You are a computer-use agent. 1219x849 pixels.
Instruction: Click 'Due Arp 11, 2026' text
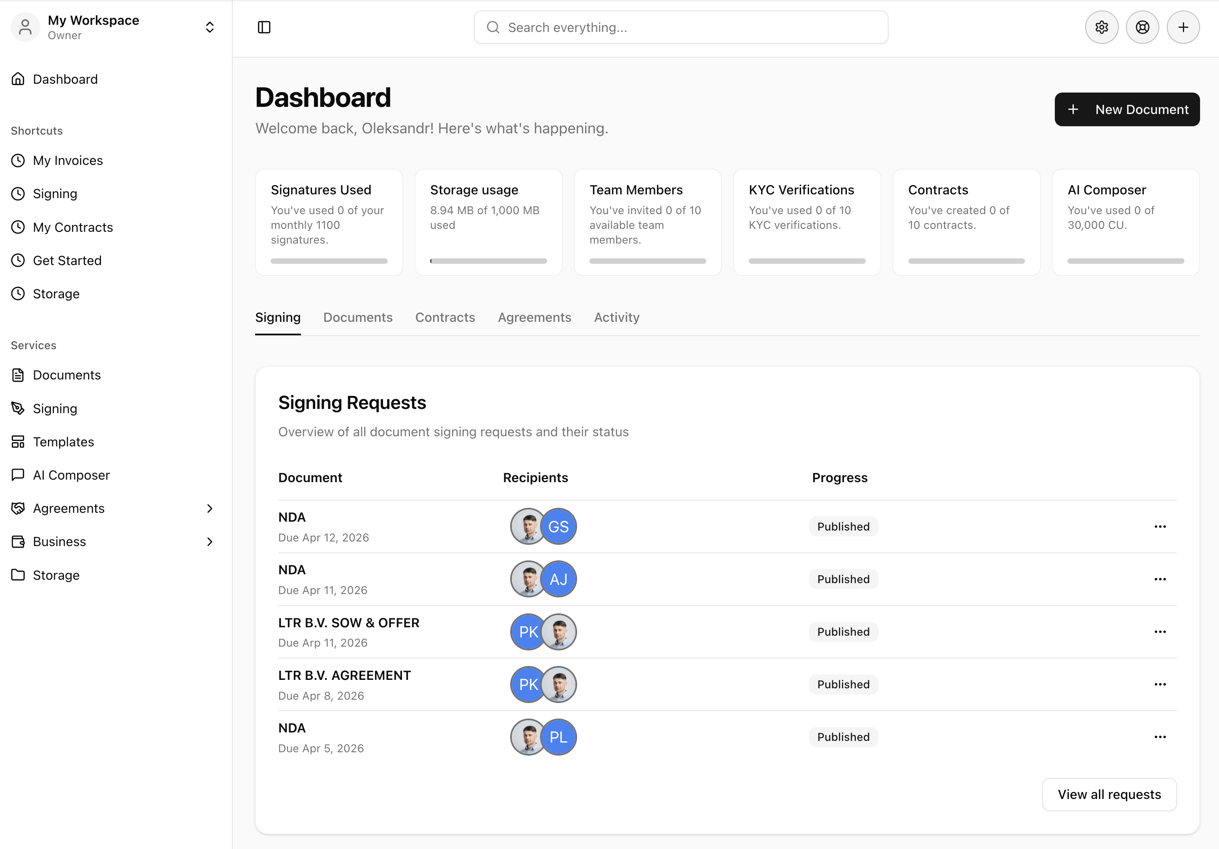pyautogui.click(x=323, y=642)
